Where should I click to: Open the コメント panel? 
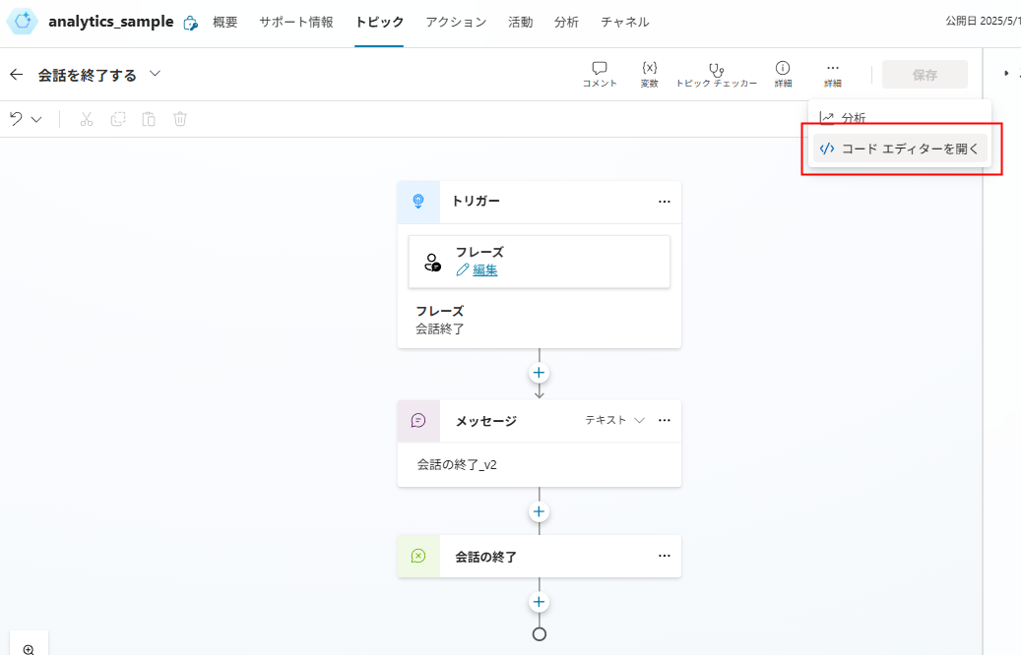tap(599, 74)
